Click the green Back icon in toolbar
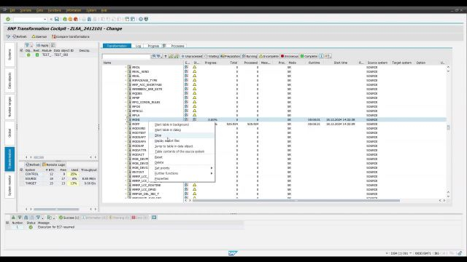Screen dimensions: 467x262 (x=65, y=19)
